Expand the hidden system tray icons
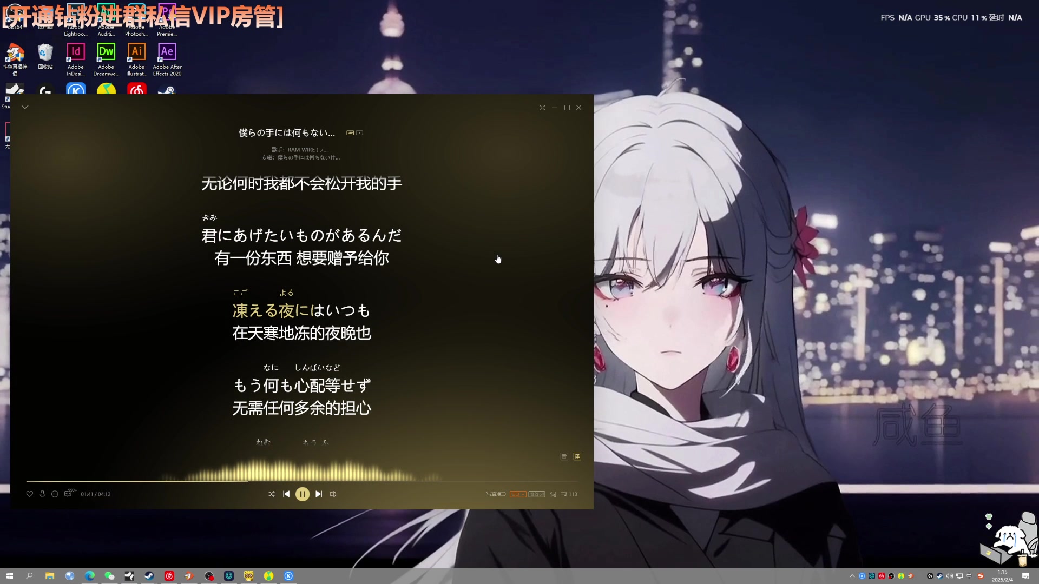 [852, 576]
